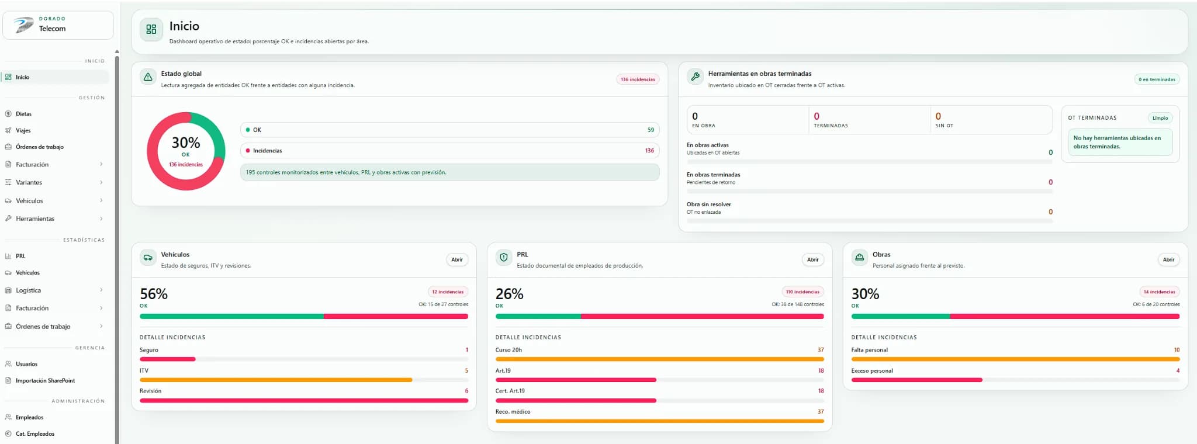Click the car icon in Vehículos card

(148, 258)
